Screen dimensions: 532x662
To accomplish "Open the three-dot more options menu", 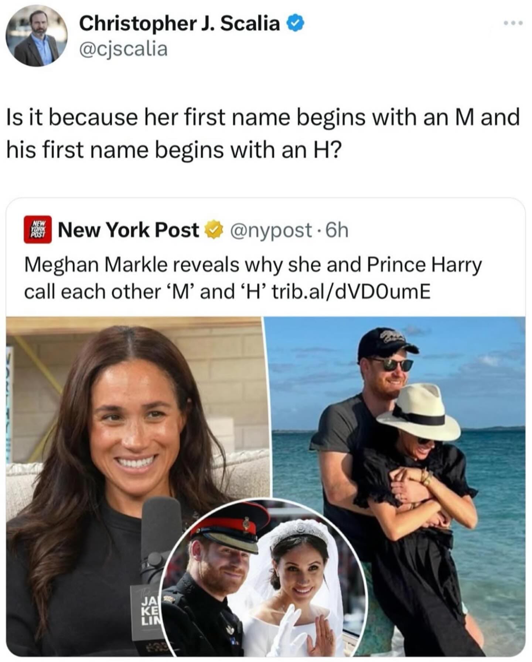I will click(513, 23).
